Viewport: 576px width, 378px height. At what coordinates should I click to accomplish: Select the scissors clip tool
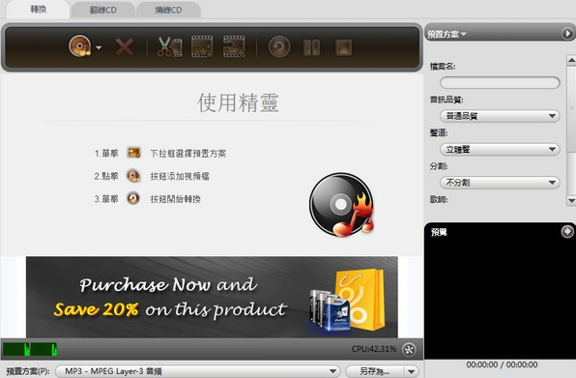tap(169, 47)
